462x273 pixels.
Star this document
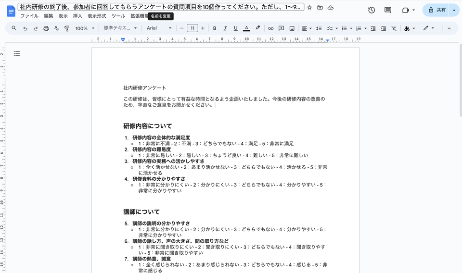(309, 8)
